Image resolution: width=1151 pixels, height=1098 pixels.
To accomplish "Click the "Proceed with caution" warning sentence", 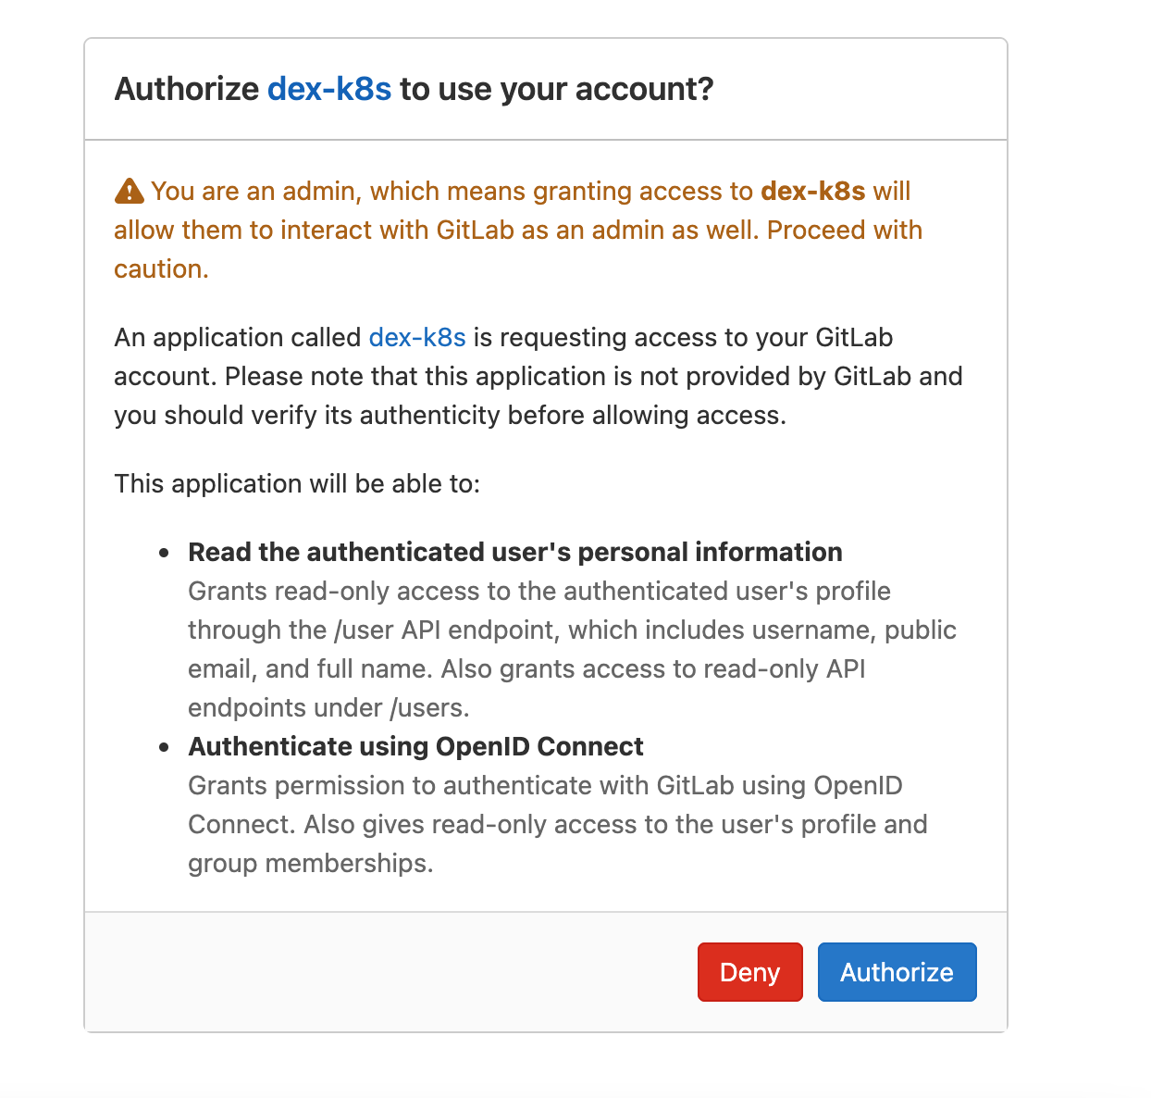I will pyautogui.click(x=844, y=230).
